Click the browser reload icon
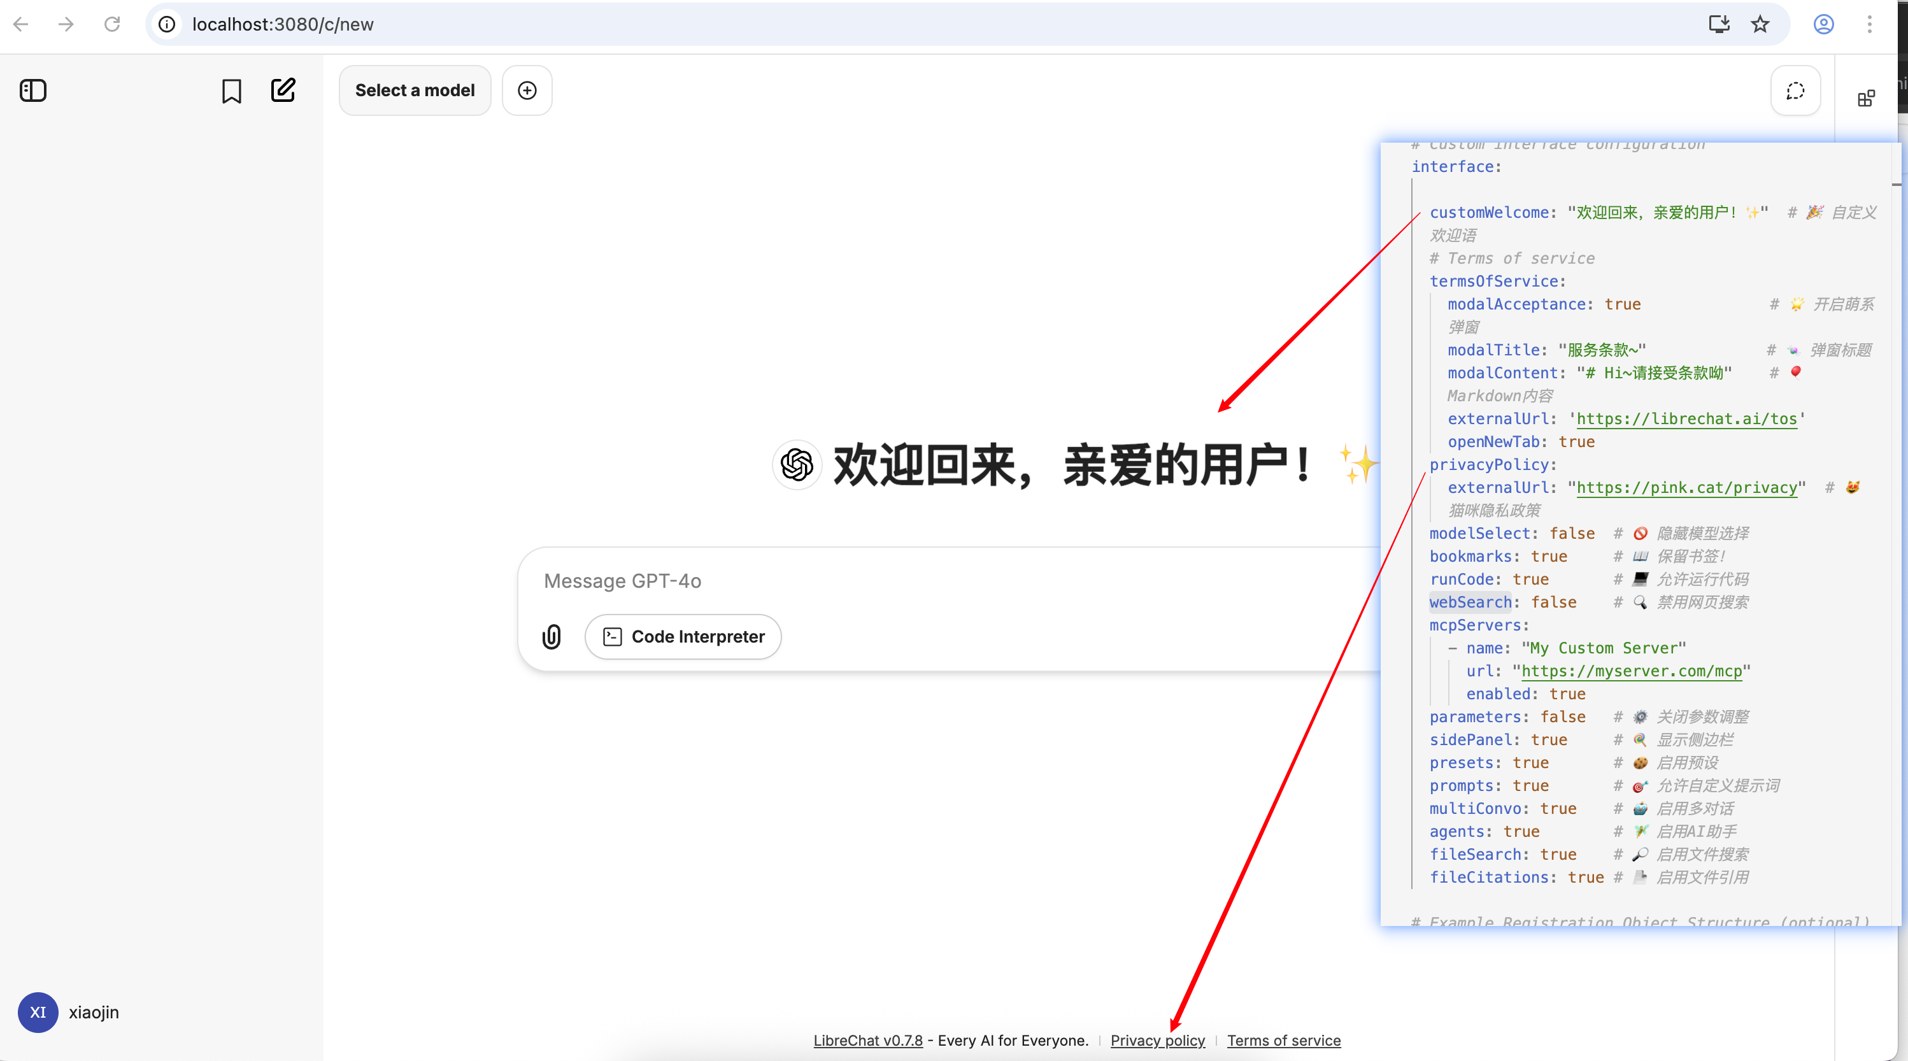The height and width of the screenshot is (1061, 1908). coord(112,24)
